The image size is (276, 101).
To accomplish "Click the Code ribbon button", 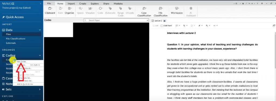I will point(100,11).
